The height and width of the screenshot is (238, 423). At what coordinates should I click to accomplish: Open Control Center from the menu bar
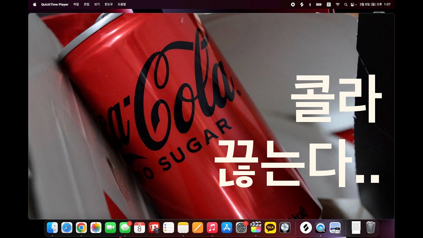pyautogui.click(x=352, y=5)
